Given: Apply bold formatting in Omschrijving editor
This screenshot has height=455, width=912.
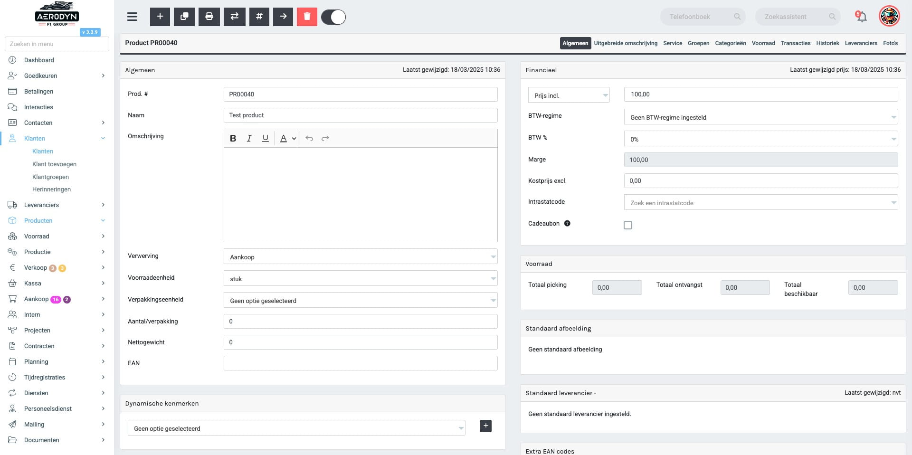Looking at the screenshot, I should pos(233,138).
